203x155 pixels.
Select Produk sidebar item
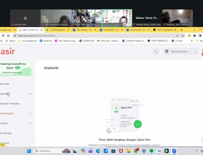4,123
